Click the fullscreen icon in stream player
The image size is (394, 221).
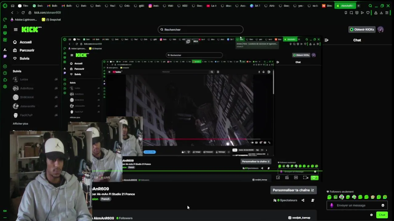pos(305,177)
